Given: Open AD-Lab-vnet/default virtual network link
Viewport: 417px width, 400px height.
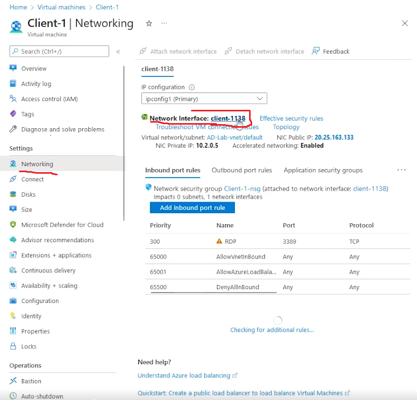Looking at the screenshot, I should tap(235, 137).
